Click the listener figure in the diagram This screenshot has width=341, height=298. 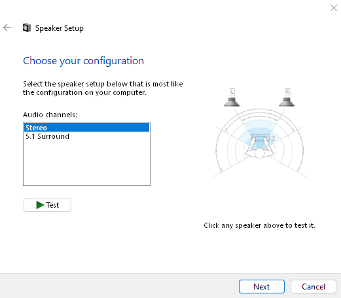[x=259, y=151]
